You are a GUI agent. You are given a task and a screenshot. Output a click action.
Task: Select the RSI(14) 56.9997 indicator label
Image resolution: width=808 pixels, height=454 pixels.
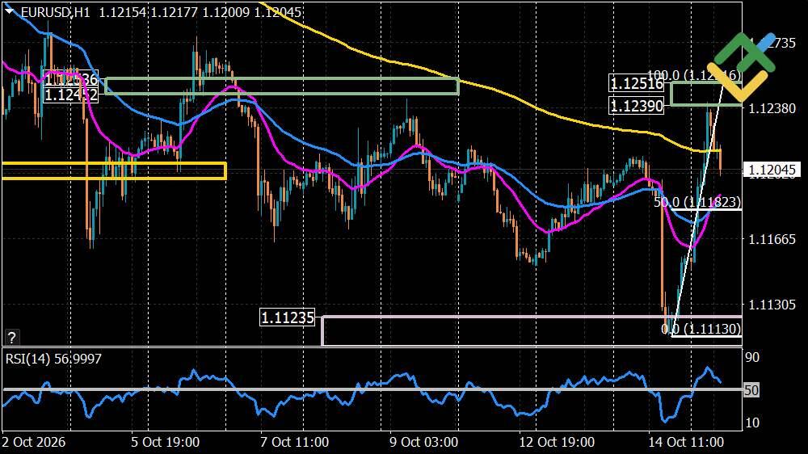[53, 359]
